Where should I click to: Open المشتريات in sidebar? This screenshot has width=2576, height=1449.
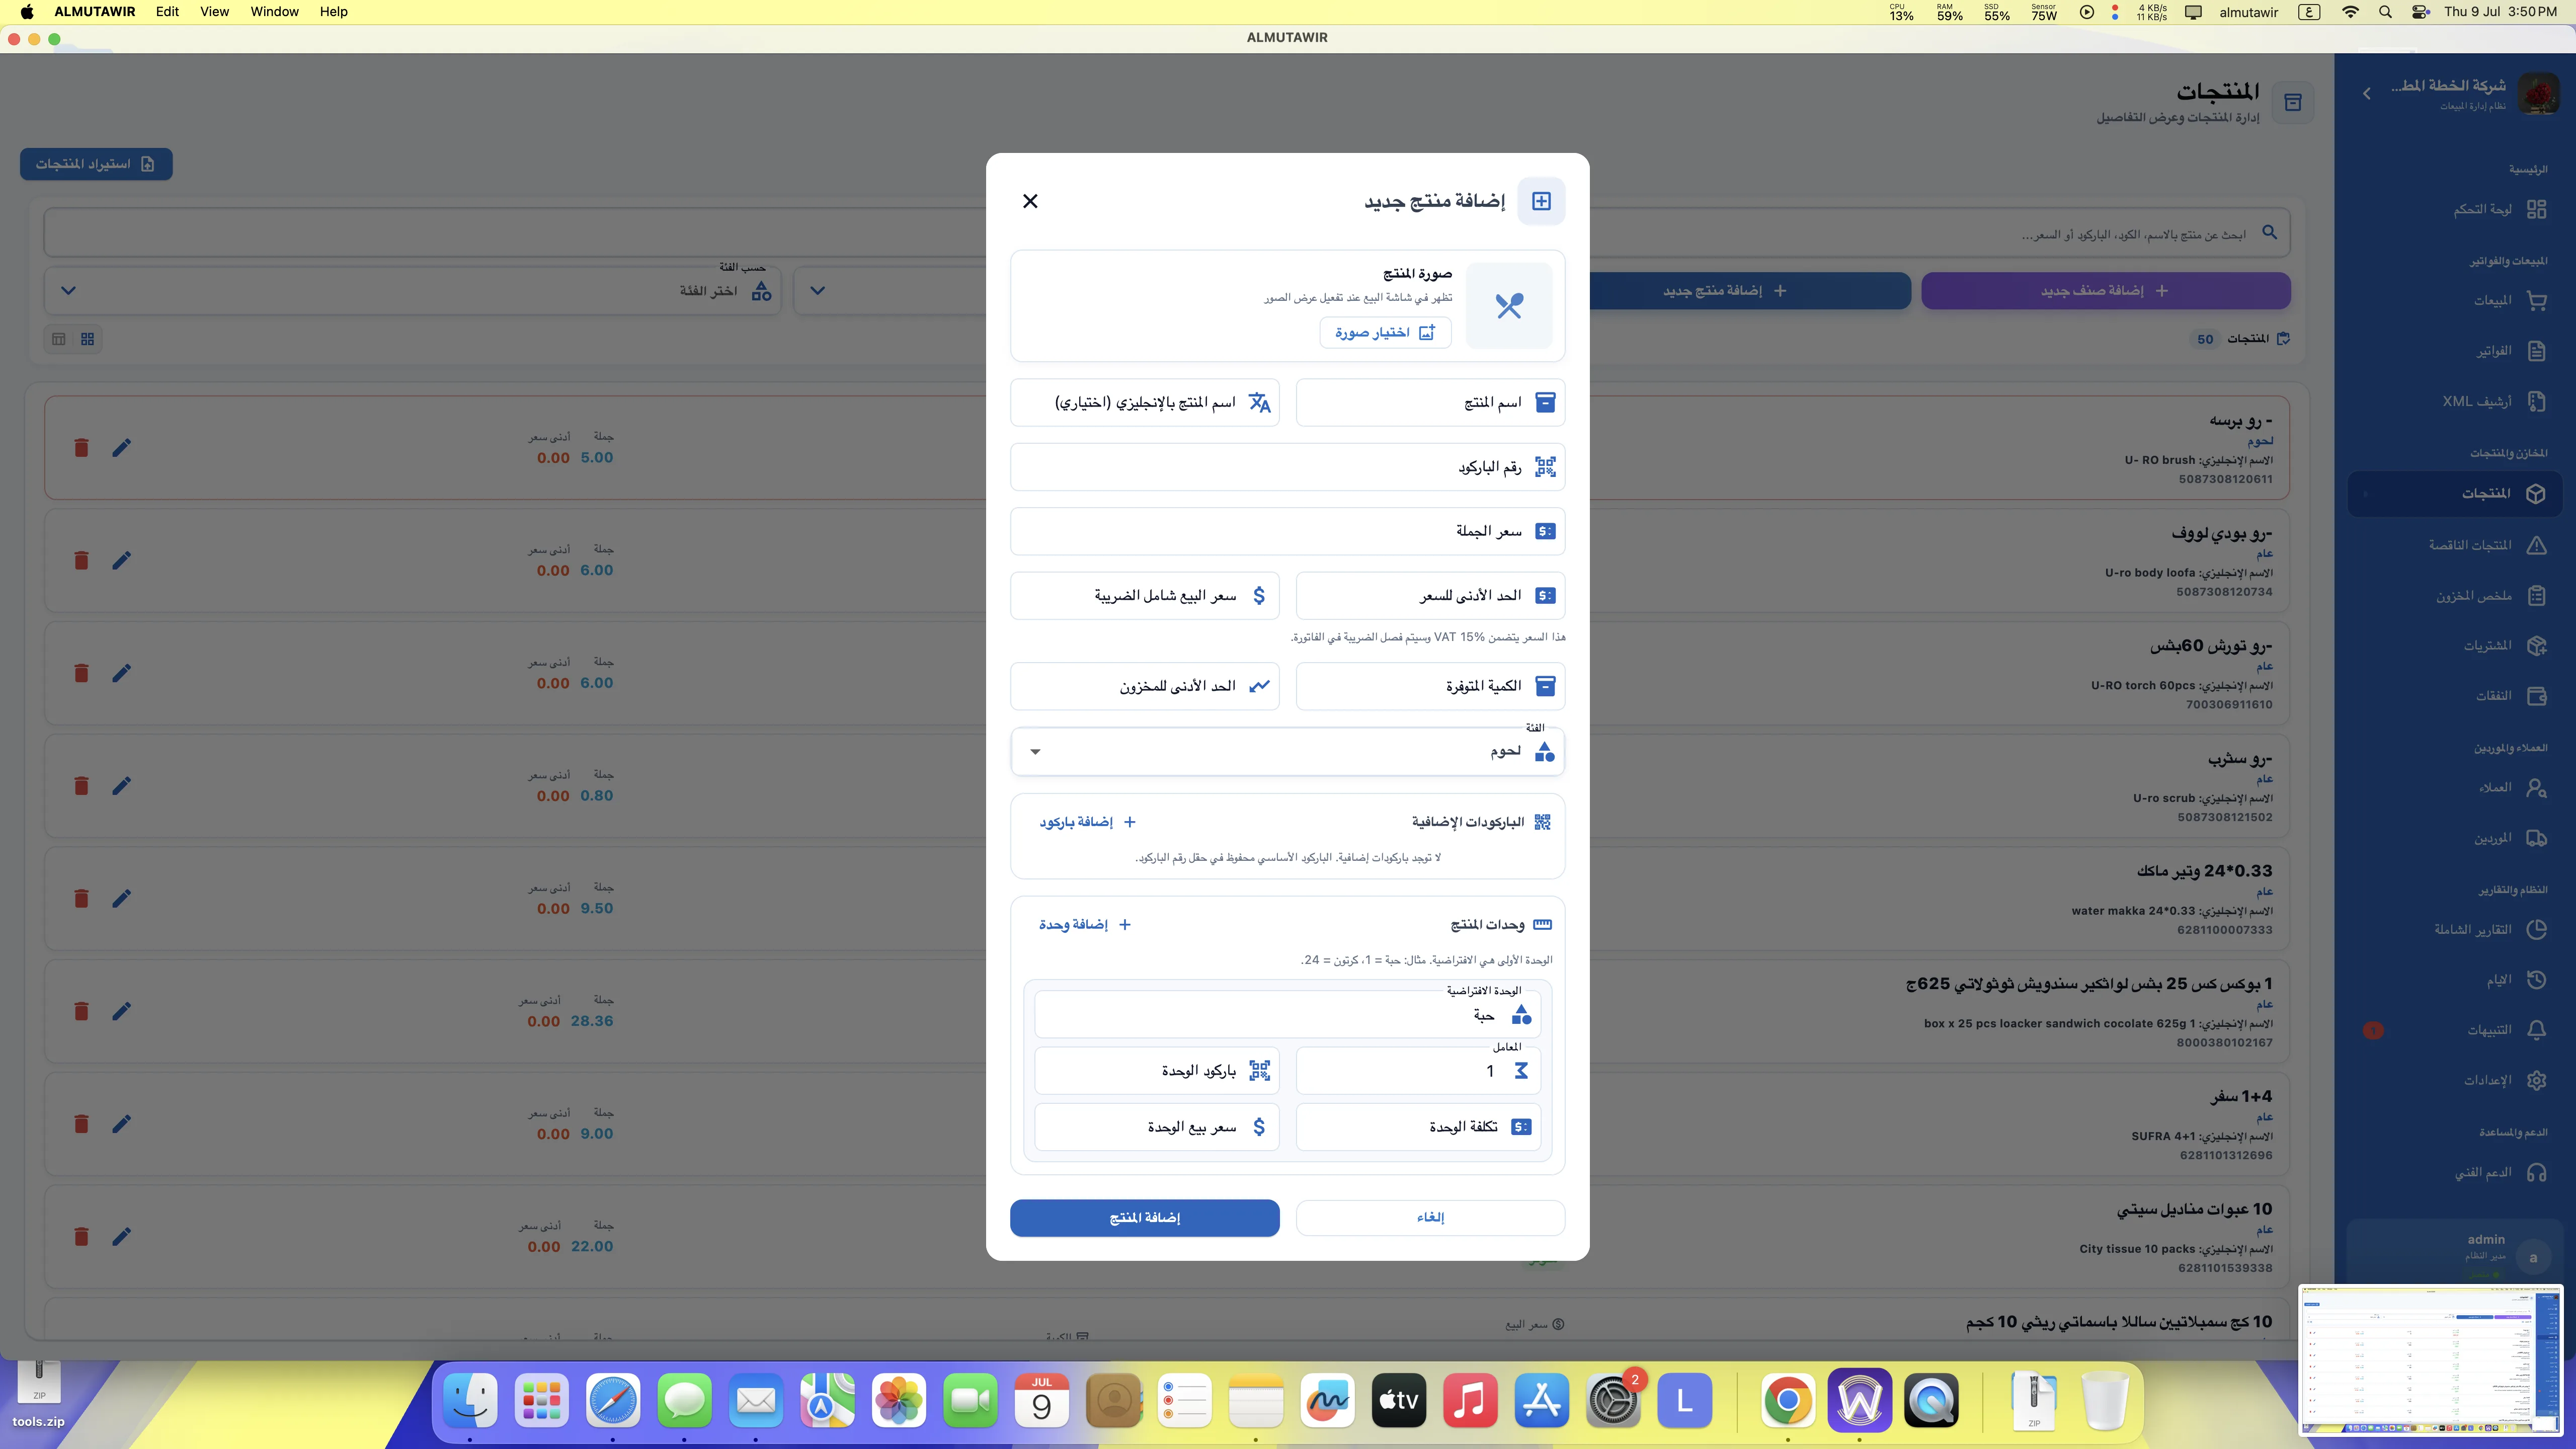tap(2455, 646)
